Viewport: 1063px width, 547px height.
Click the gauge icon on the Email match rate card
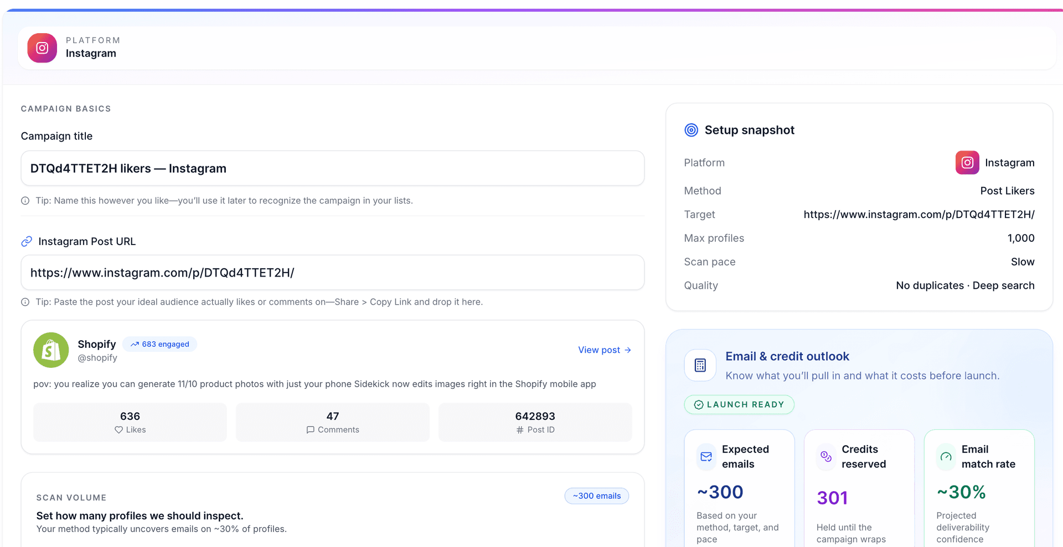(x=946, y=457)
